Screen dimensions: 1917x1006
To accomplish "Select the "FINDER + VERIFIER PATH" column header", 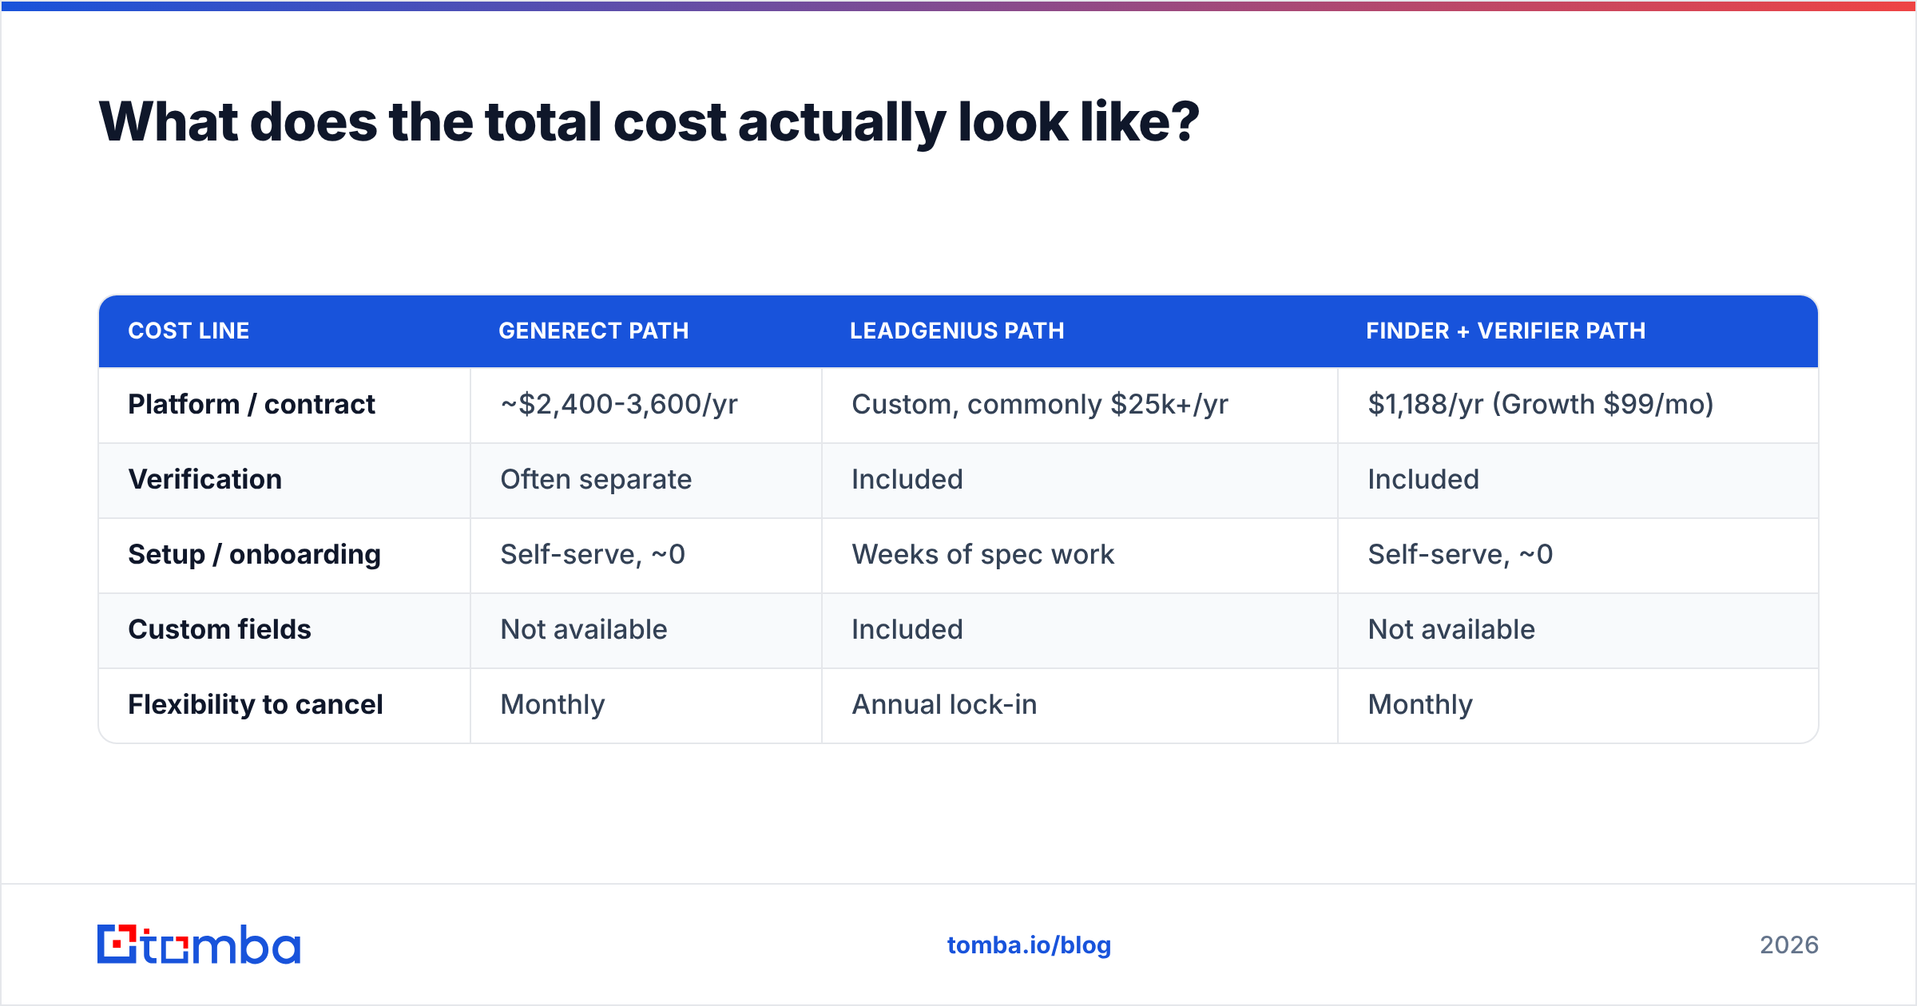I will coord(1506,331).
